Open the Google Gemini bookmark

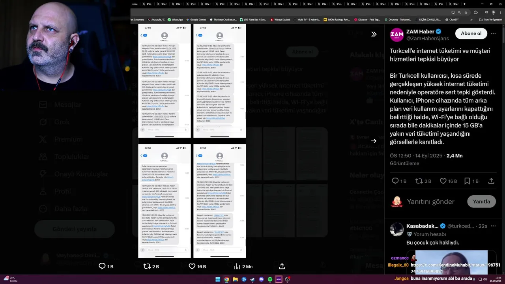(x=196, y=19)
